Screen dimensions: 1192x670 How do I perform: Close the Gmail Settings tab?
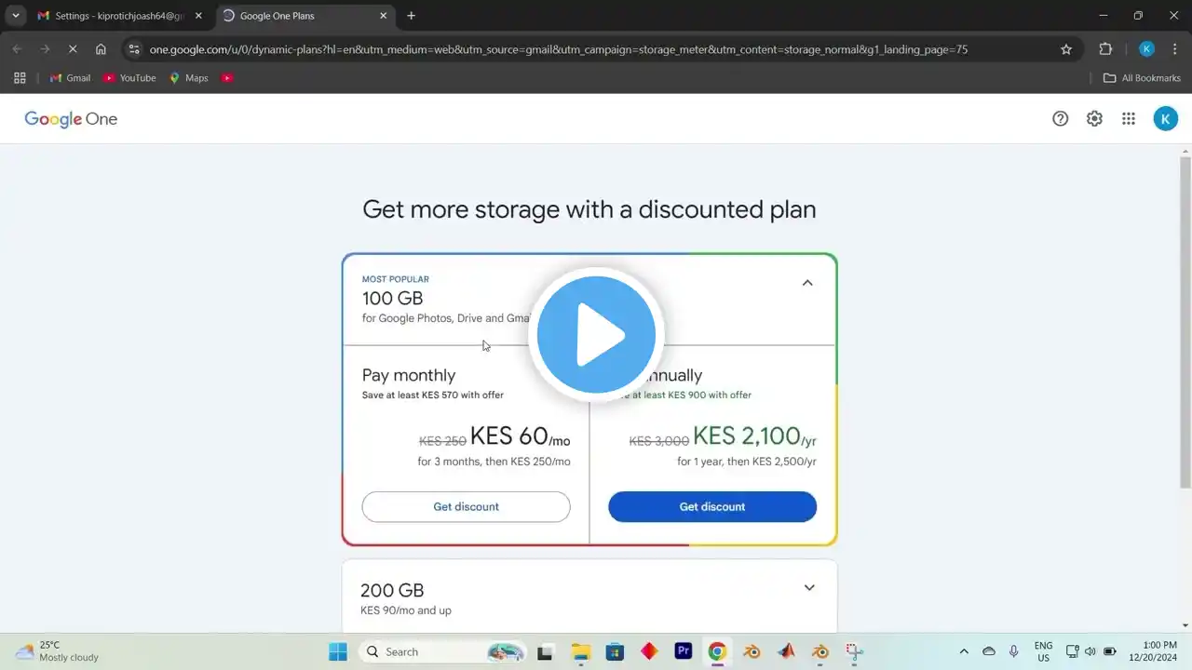click(x=198, y=16)
